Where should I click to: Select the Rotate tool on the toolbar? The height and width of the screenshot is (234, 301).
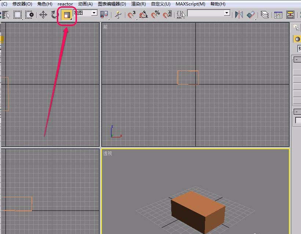(54, 15)
